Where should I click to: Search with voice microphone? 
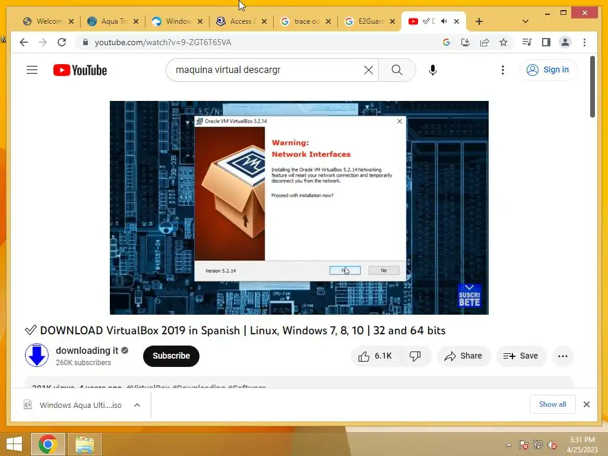point(433,70)
